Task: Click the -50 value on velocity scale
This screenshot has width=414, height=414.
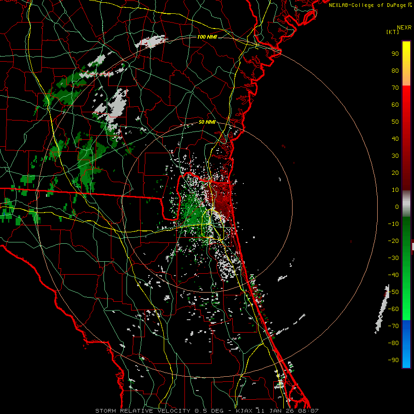Action: 393,292
